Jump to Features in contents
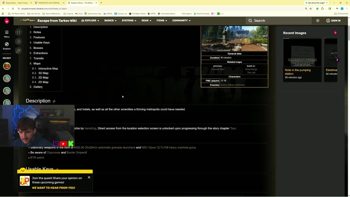 point(39,37)
